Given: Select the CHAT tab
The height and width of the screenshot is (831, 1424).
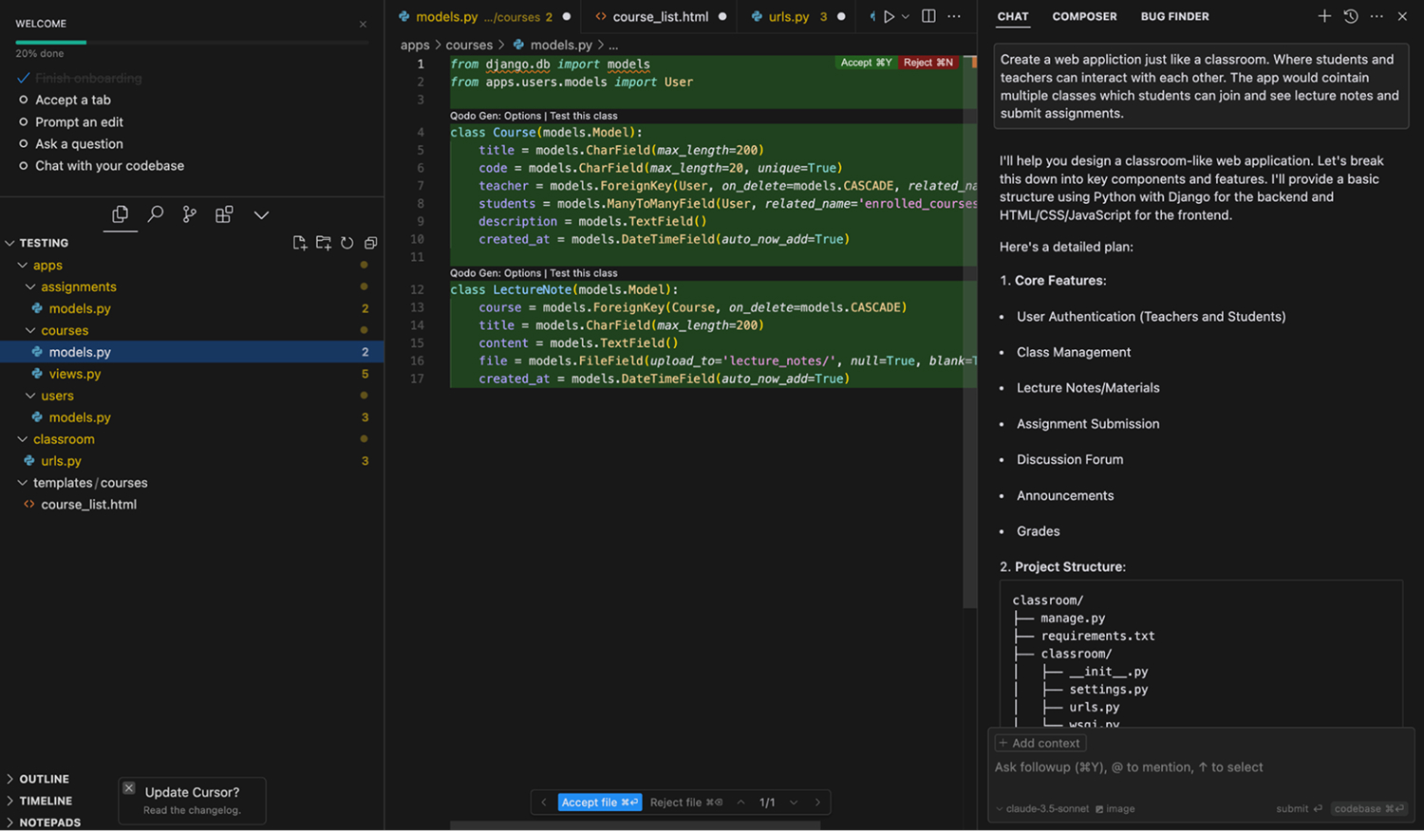Looking at the screenshot, I should pos(1013,16).
